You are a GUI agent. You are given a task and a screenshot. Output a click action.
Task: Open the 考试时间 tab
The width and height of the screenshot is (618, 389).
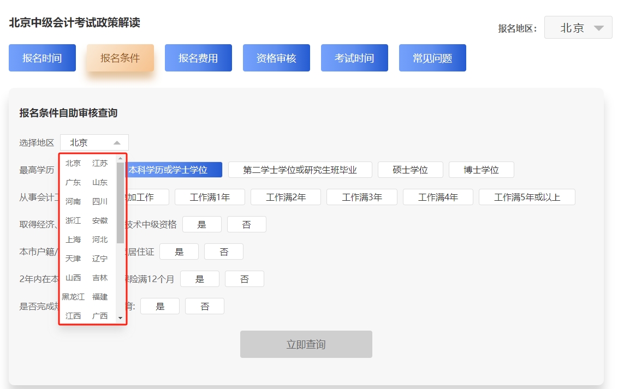(x=354, y=57)
